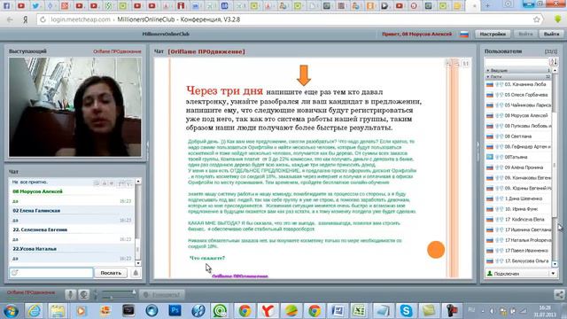Image resolution: width=567 pixels, height=319 pixels.
Task: Click chat name '22. Селезнева Евгения'
Action: click(40, 230)
